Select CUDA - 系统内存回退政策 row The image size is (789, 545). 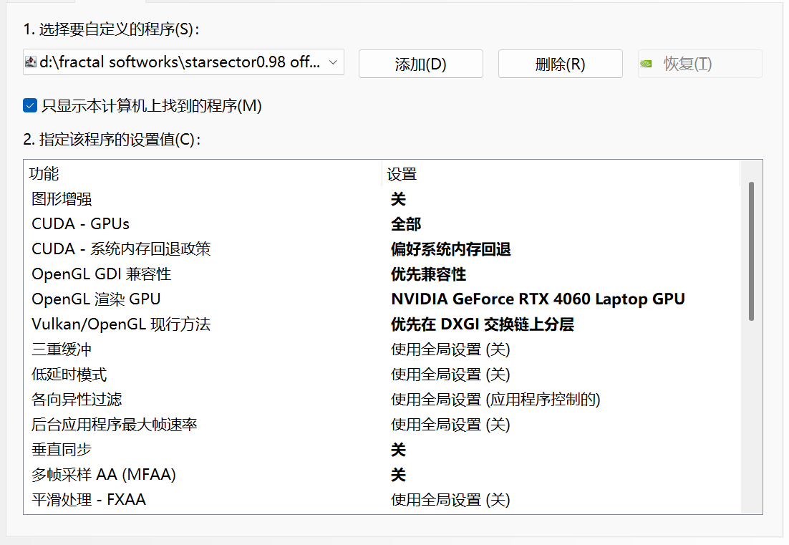[x=382, y=249]
